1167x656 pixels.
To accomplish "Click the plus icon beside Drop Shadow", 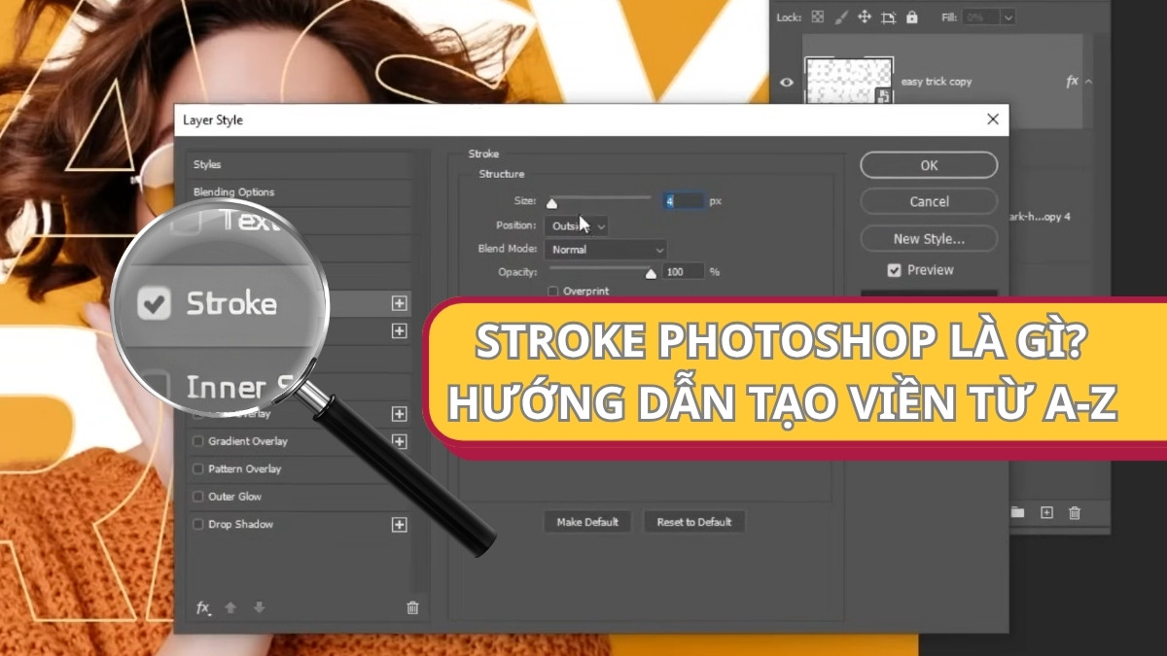I will tap(399, 525).
